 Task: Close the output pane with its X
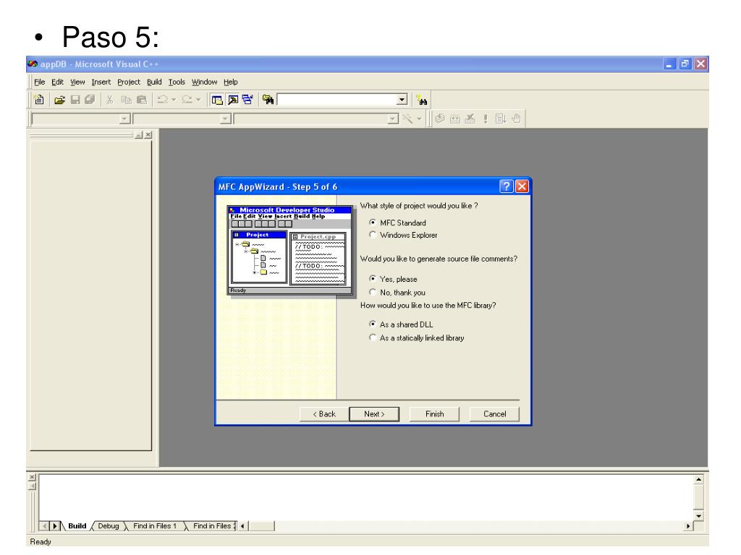pos(32,477)
